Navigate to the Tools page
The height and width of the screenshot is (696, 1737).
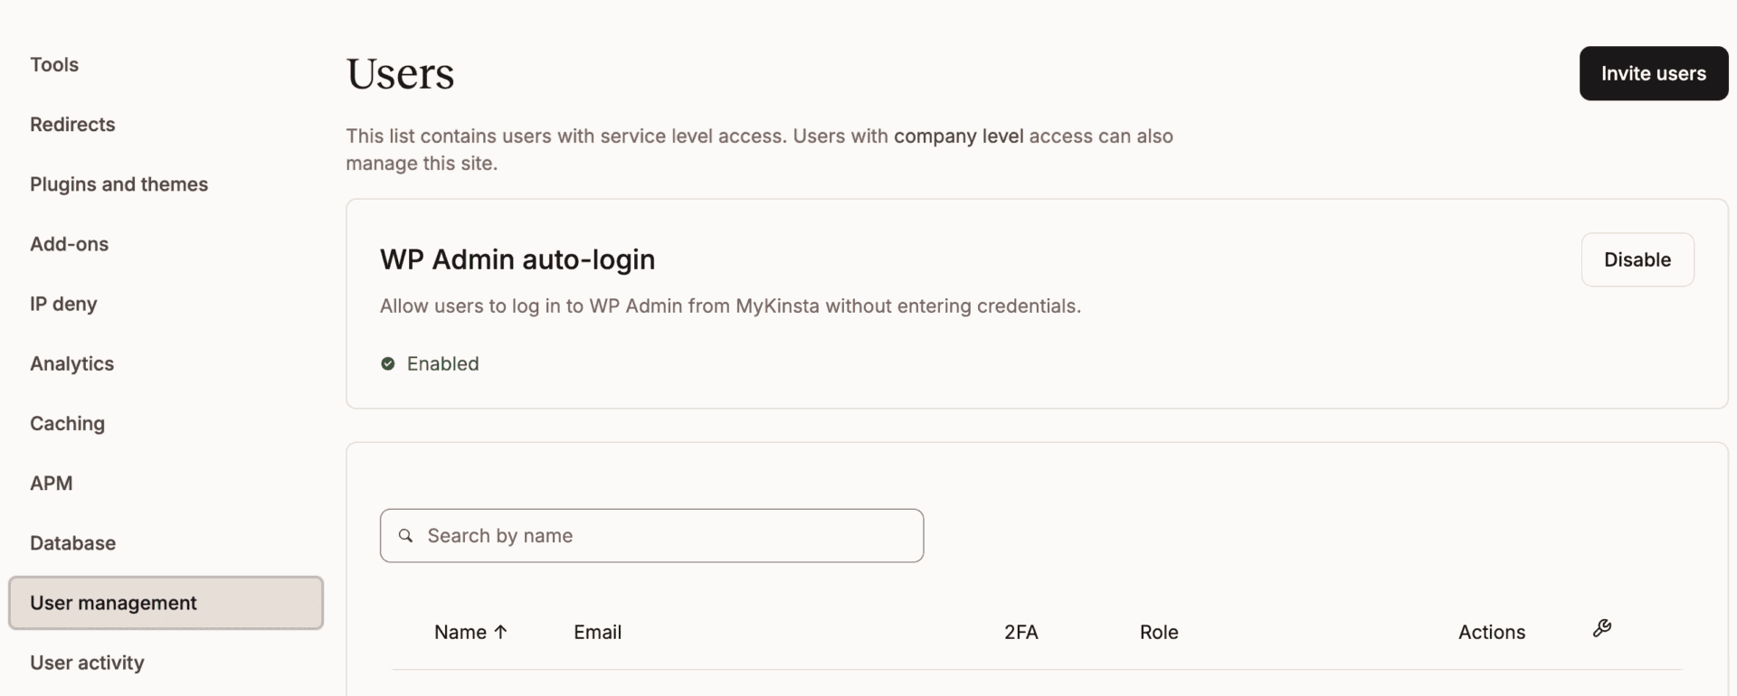[x=53, y=64]
